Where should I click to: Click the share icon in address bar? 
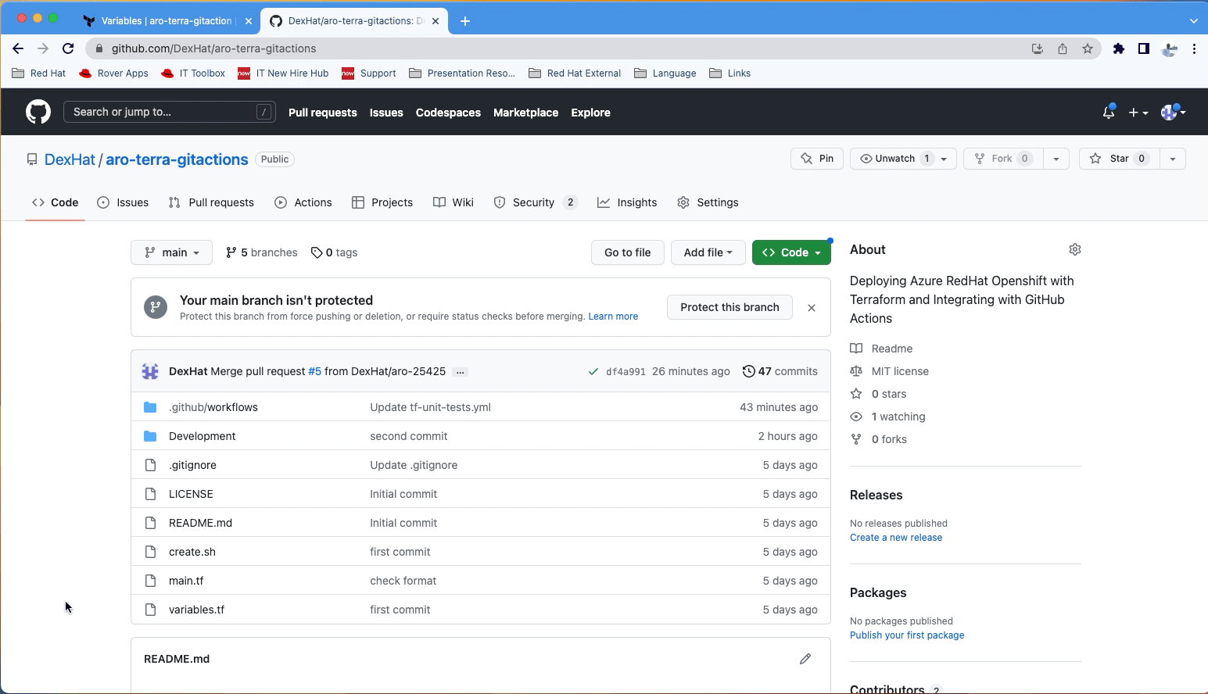coord(1063,48)
